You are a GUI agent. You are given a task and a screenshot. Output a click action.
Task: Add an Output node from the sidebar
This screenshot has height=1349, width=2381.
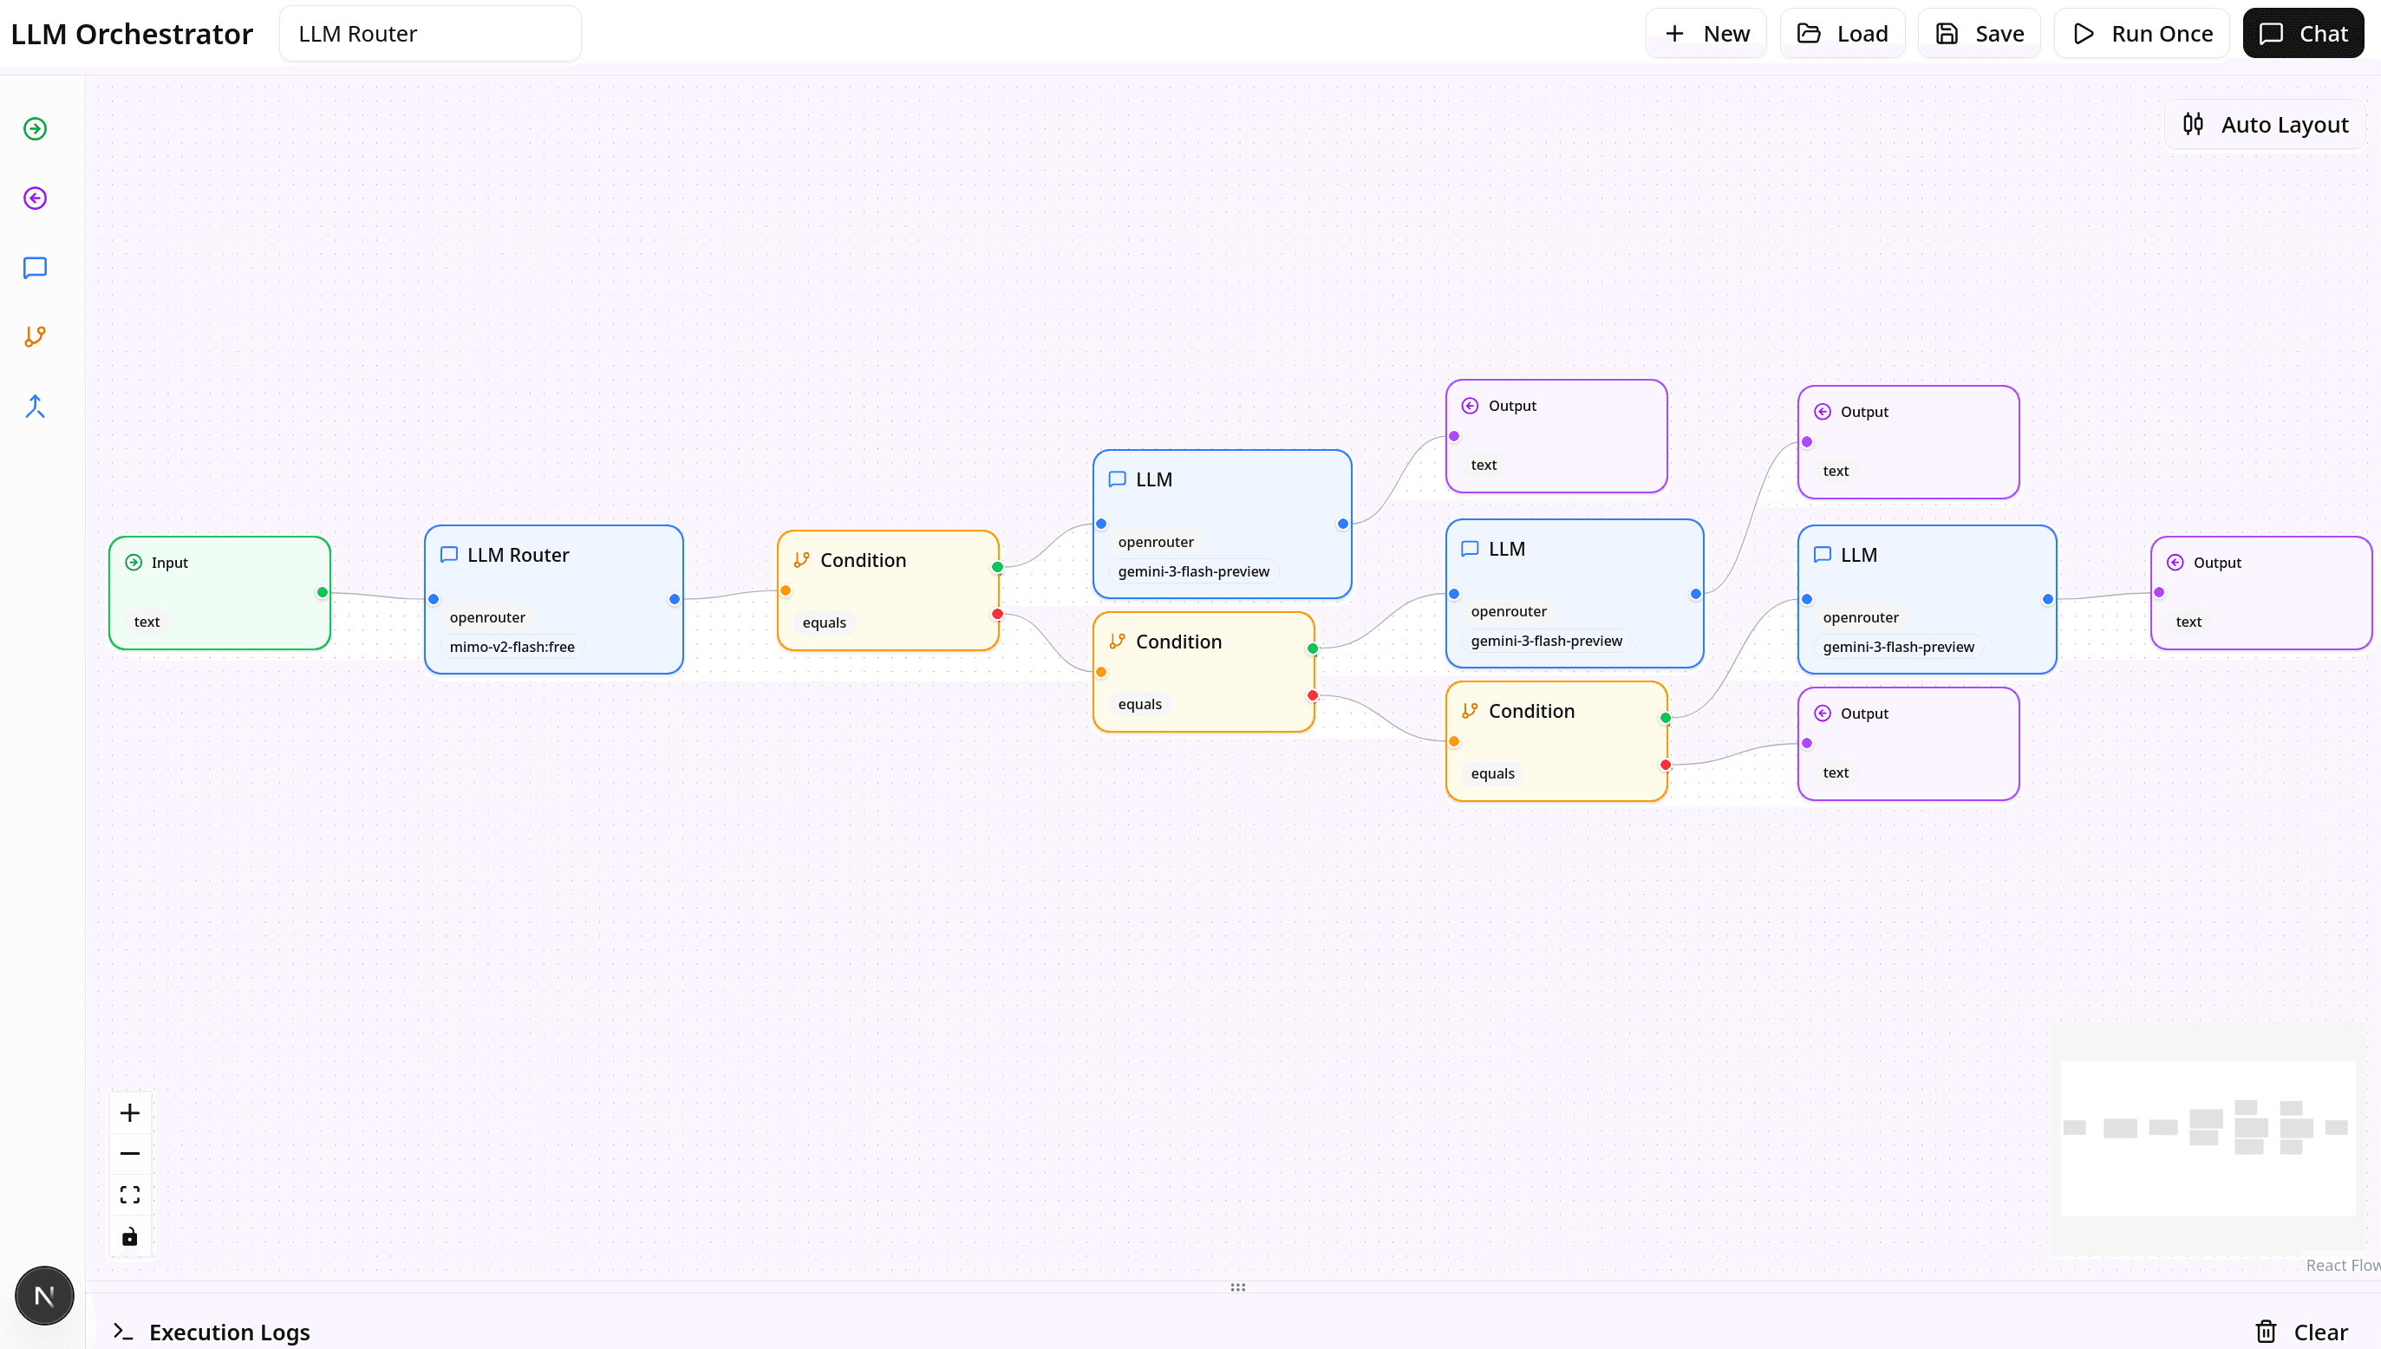(36, 199)
